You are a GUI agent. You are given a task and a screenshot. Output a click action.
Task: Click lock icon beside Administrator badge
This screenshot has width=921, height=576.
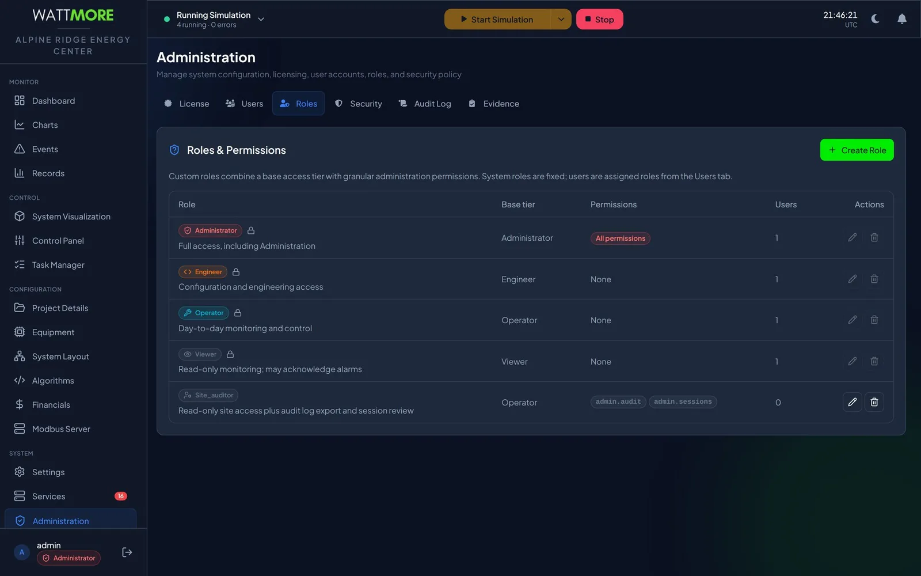(x=251, y=230)
